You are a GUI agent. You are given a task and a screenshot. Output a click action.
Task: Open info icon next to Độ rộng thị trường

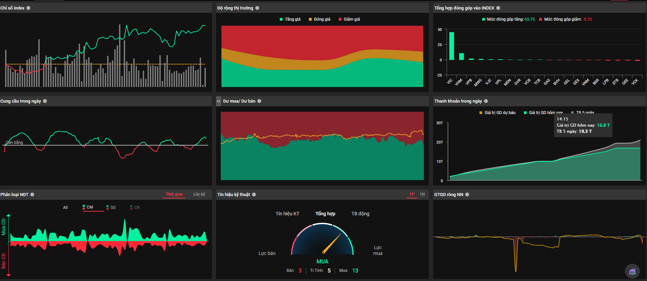click(257, 8)
